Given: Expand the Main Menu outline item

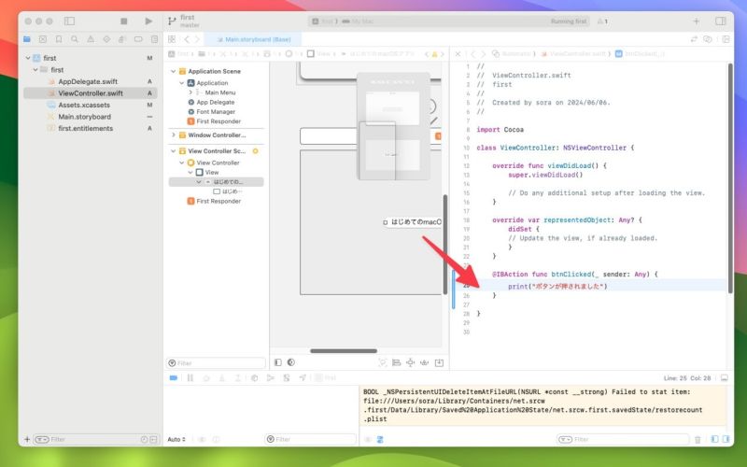Looking at the screenshot, I should coord(190,92).
